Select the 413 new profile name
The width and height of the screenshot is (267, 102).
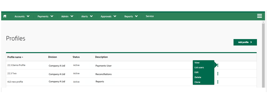[15, 82]
